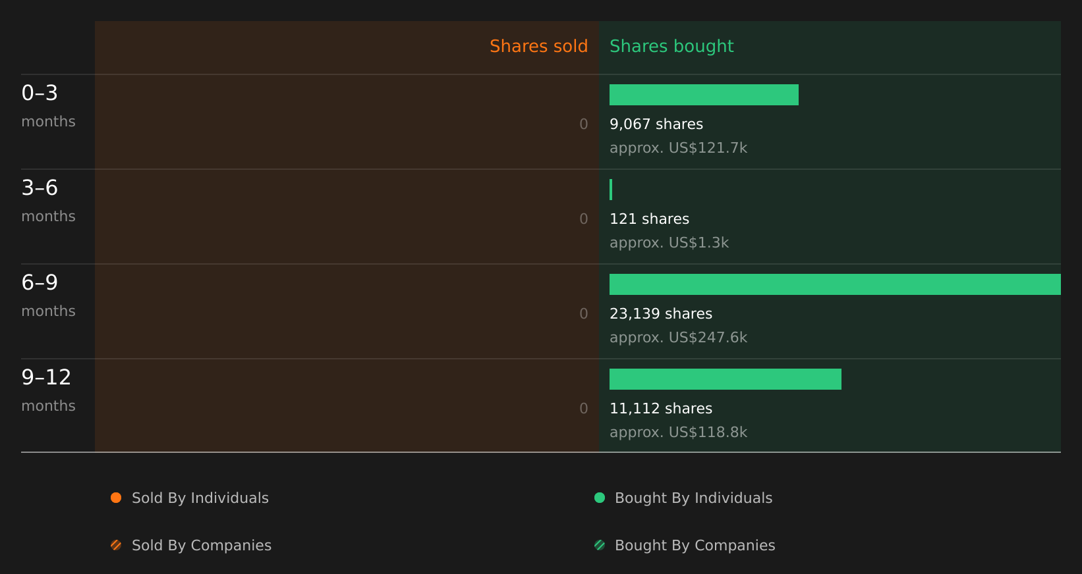Click the green Bought By Individuals legend dot
The width and height of the screenshot is (1082, 574).
point(600,498)
